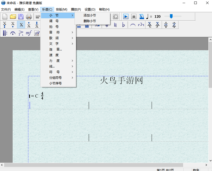Click the 4/4 time signature

click(x=42, y=96)
